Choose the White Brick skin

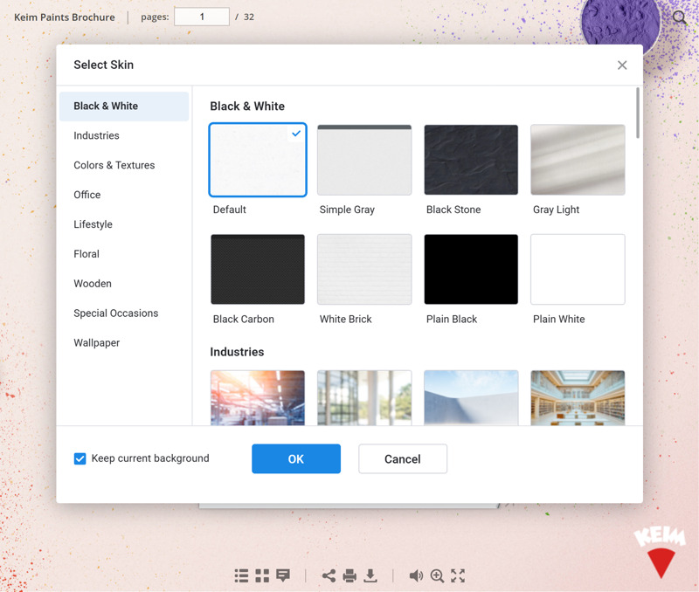point(364,270)
